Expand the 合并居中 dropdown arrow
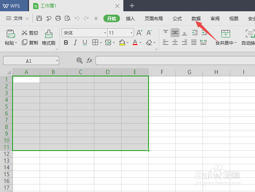Image resolution: width=255 pixels, height=192 pixels. point(235,43)
